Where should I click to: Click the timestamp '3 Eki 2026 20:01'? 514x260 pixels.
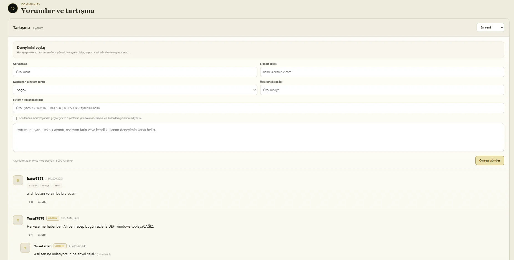(x=54, y=179)
